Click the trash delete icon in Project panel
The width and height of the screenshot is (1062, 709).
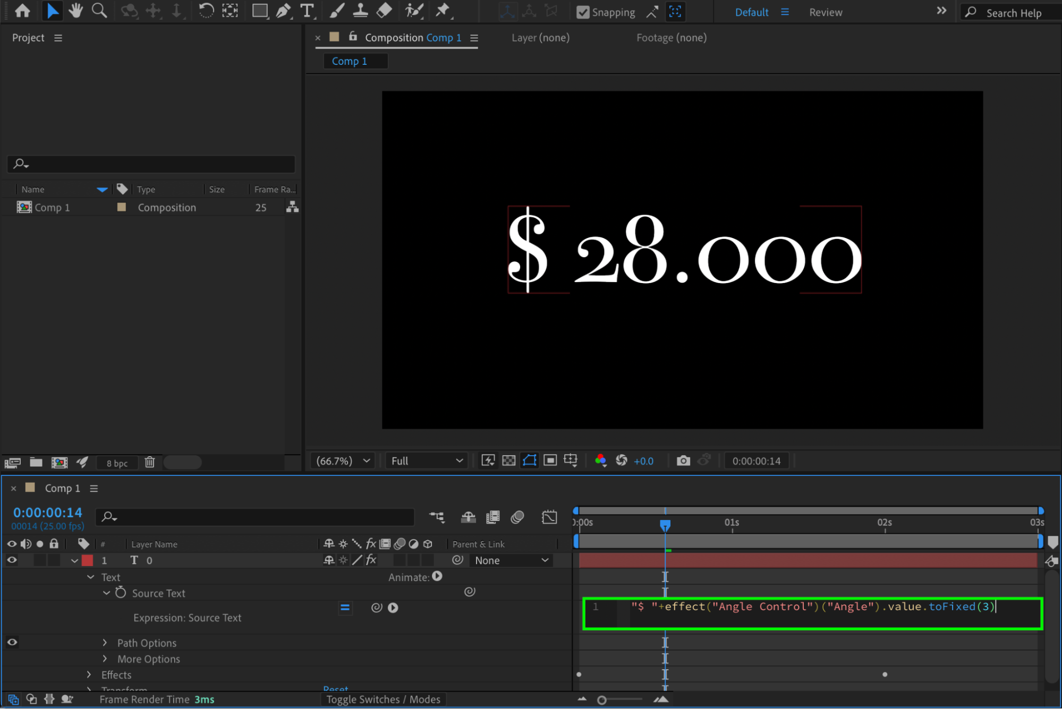pyautogui.click(x=150, y=463)
